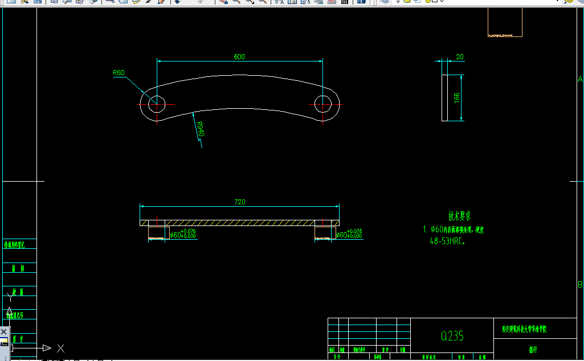Click the hatched section view bar

pos(239,223)
